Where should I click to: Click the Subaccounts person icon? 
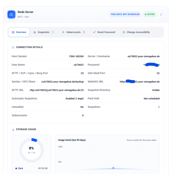click(x=63, y=32)
